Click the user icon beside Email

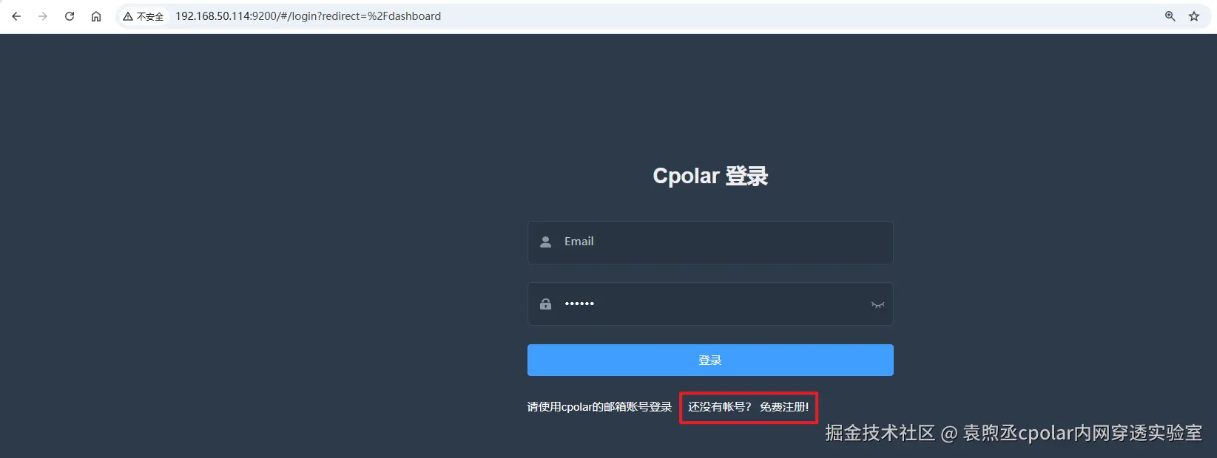[546, 242]
